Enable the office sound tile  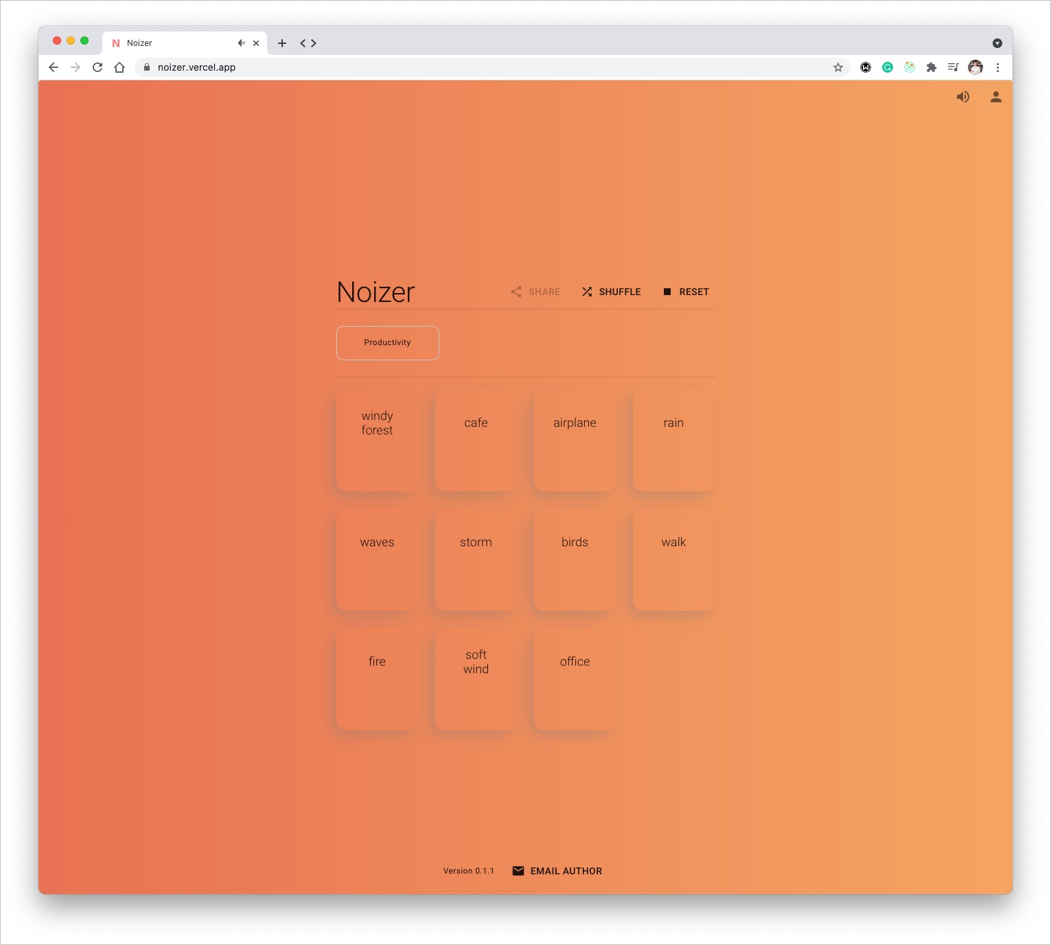click(575, 679)
